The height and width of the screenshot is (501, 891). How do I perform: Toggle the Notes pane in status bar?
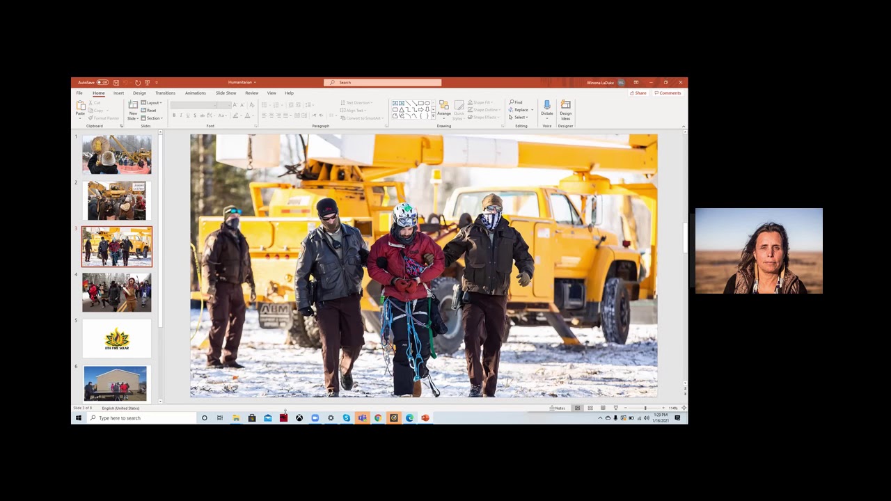[558, 408]
